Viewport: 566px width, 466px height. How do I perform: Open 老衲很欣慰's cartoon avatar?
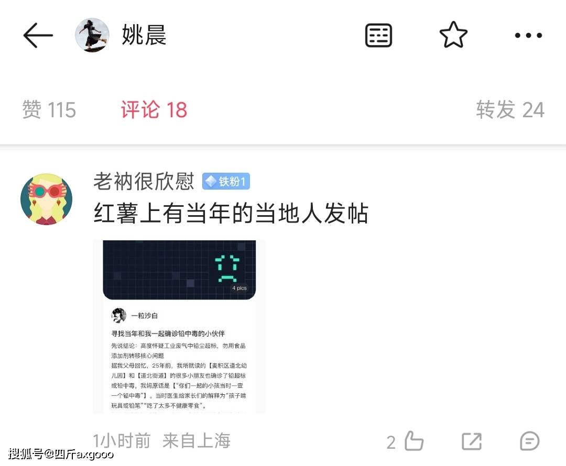pos(46,199)
